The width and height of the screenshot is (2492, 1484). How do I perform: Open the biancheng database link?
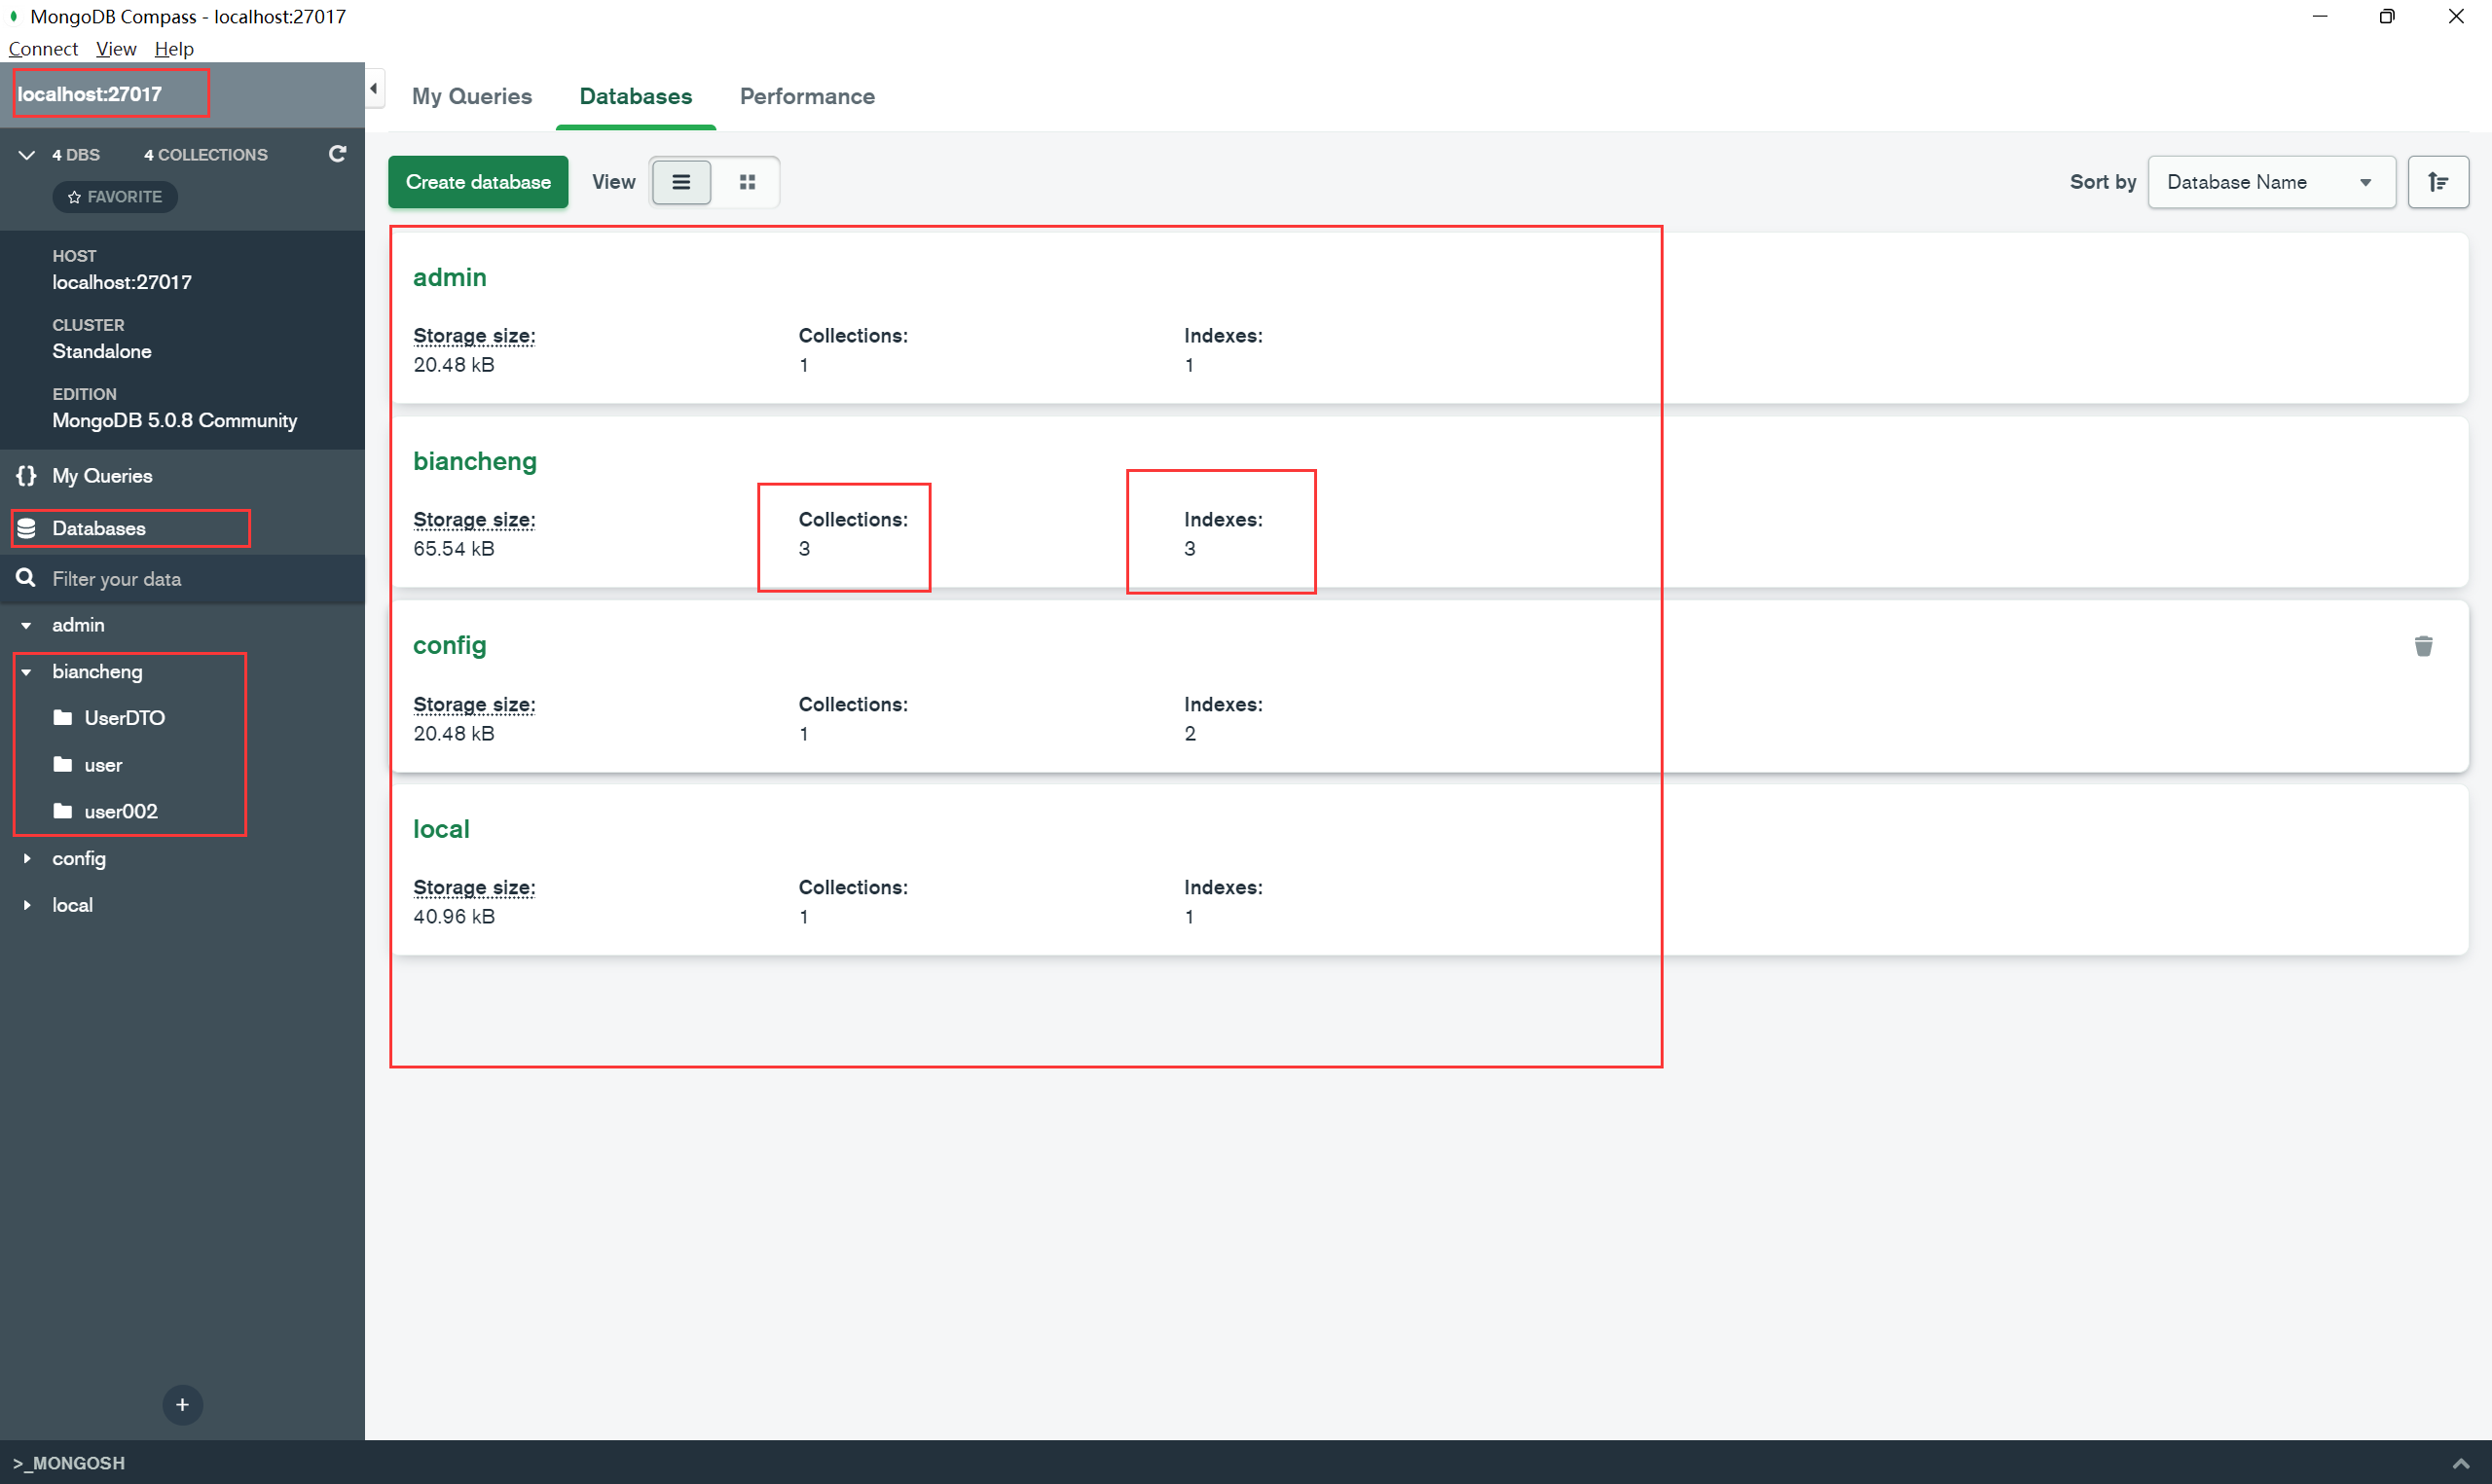474,461
